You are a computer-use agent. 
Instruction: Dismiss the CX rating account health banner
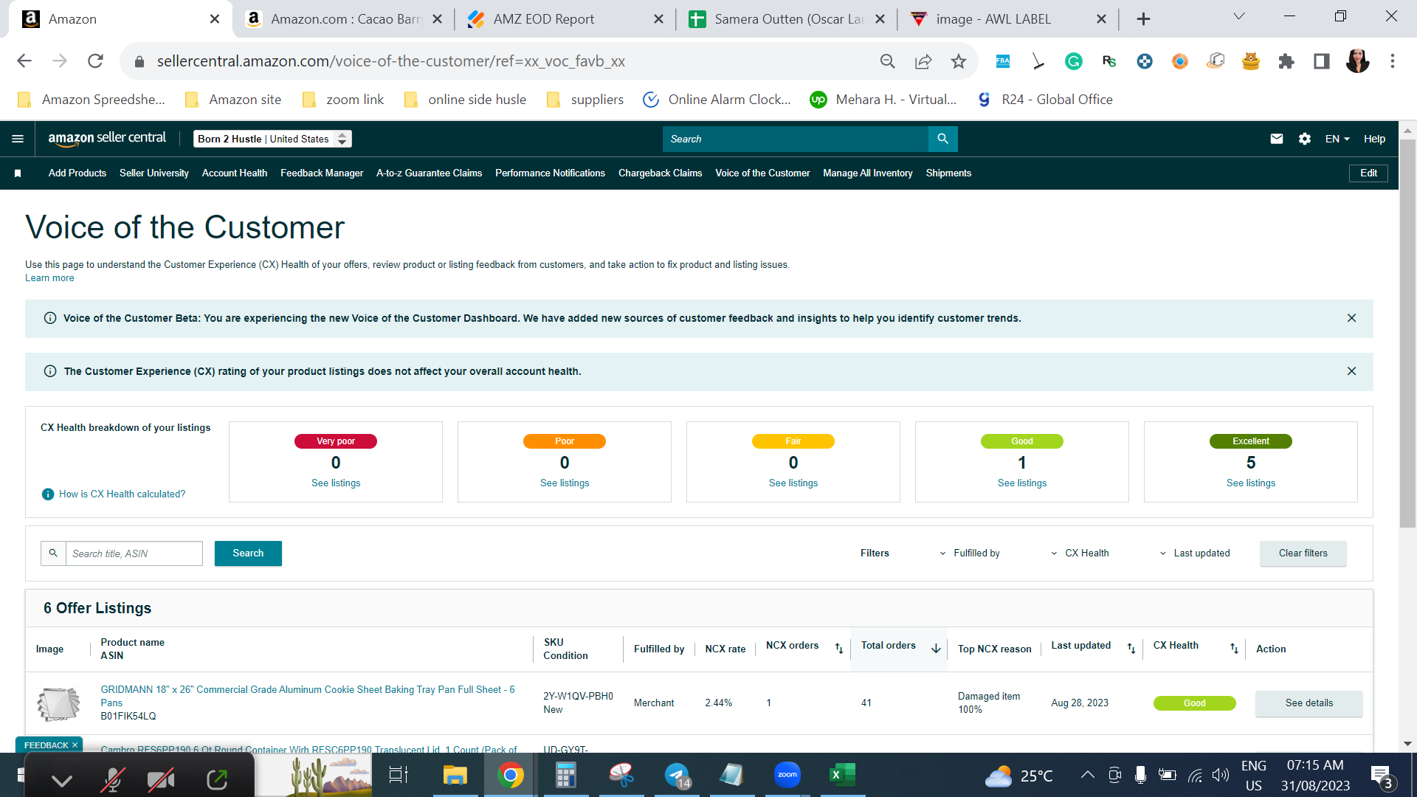click(x=1351, y=371)
